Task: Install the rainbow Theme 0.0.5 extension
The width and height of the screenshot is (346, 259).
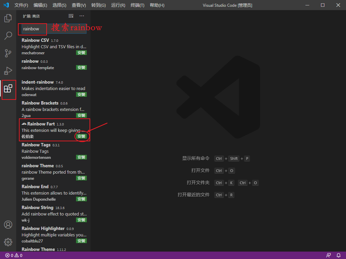Action: [x=81, y=178]
